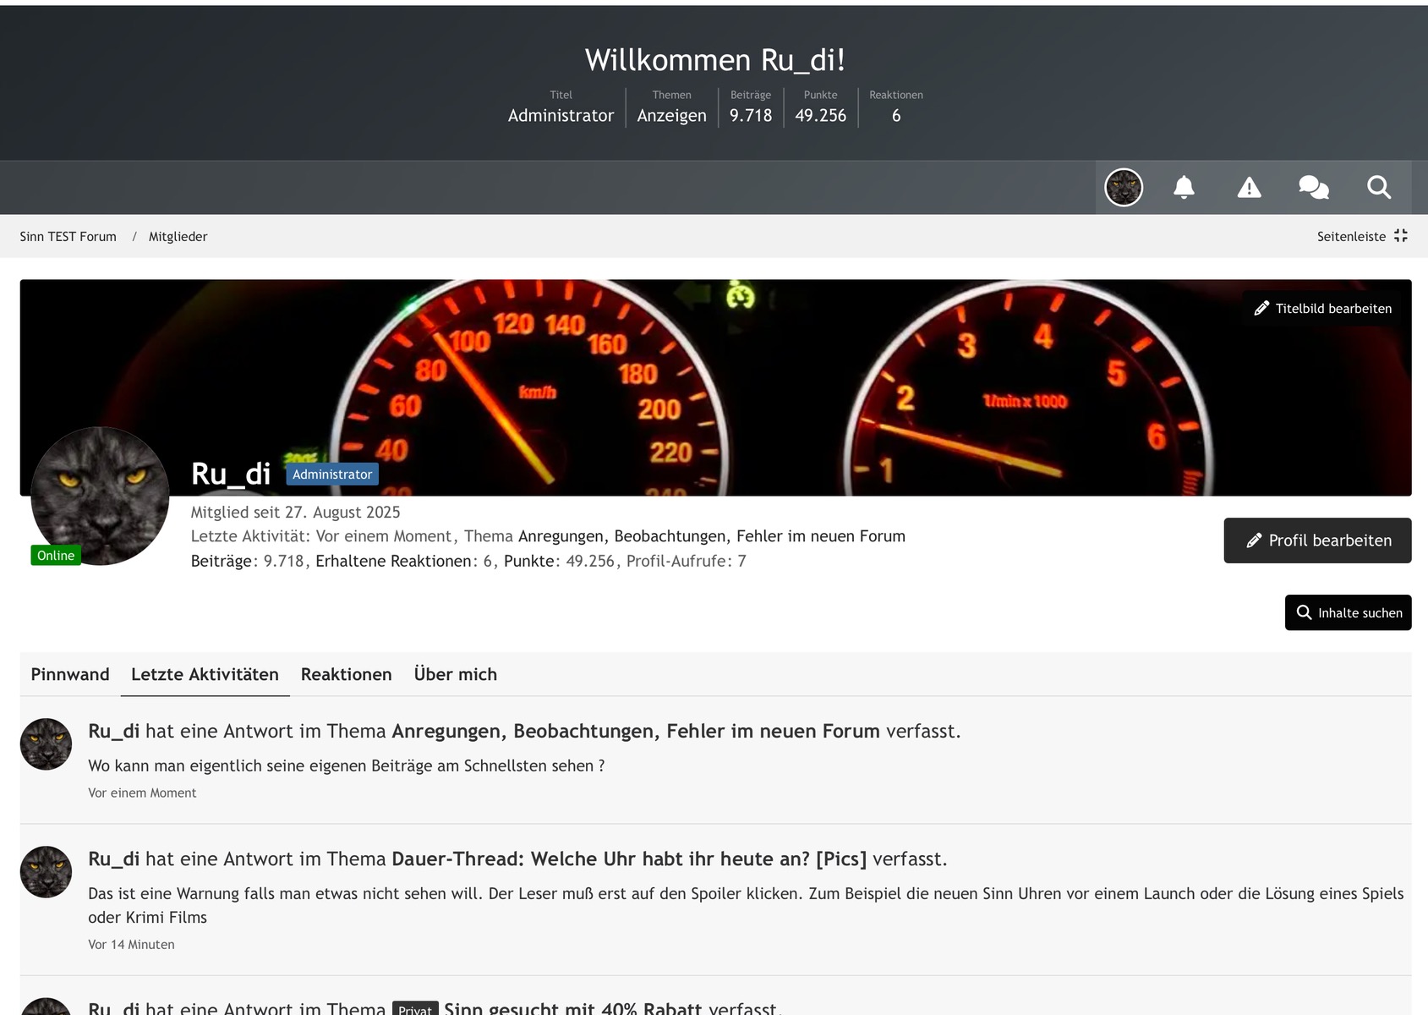Open the user menu avatar in the navbar
Screen dimensions: 1428x1015
coord(1124,187)
